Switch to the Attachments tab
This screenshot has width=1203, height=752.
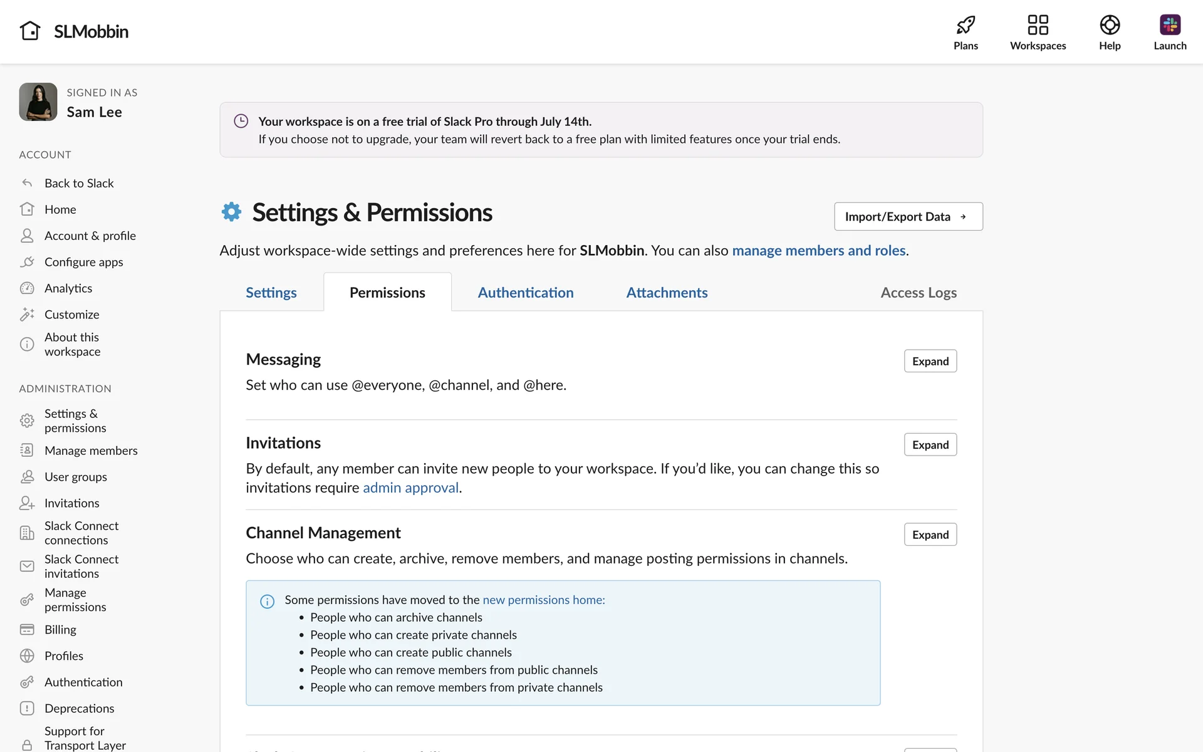[x=667, y=293]
